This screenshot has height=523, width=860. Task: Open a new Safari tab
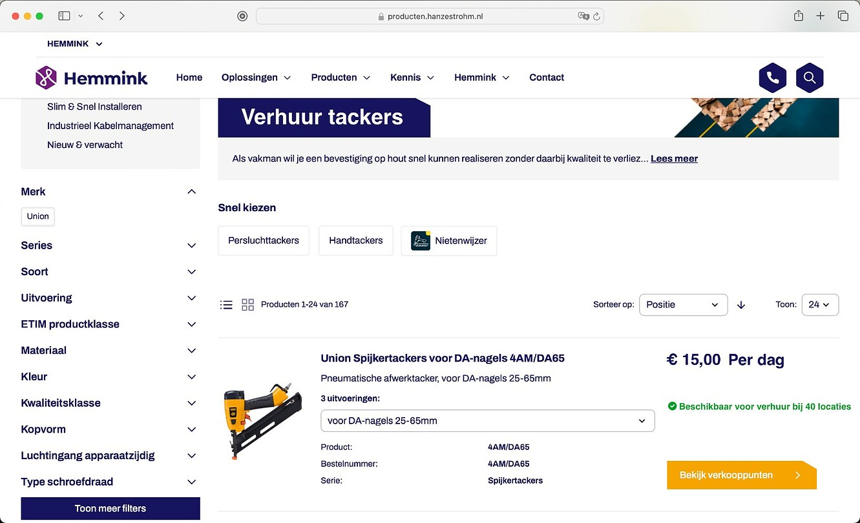pos(821,15)
